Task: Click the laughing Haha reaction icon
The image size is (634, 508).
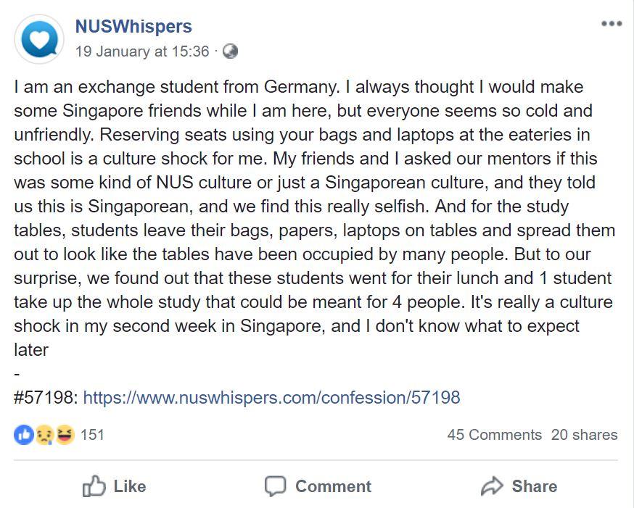Action: (65, 435)
